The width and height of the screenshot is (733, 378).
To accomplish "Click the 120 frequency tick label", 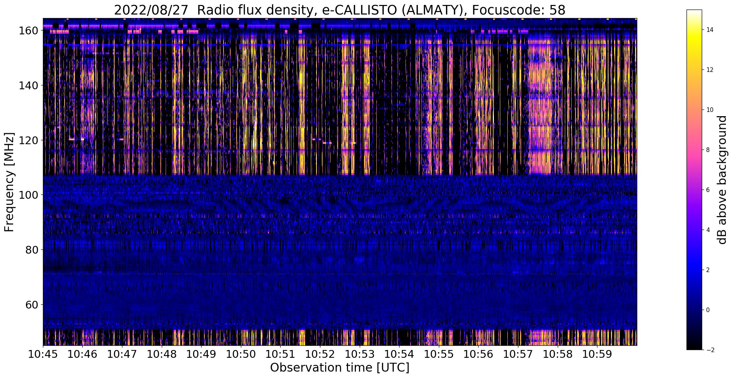I will coord(28,140).
